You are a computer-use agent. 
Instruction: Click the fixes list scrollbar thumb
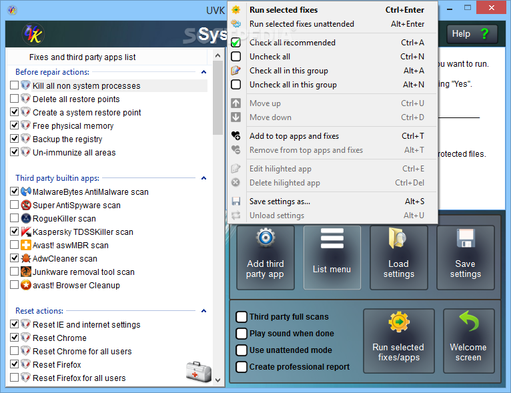[x=217, y=98]
